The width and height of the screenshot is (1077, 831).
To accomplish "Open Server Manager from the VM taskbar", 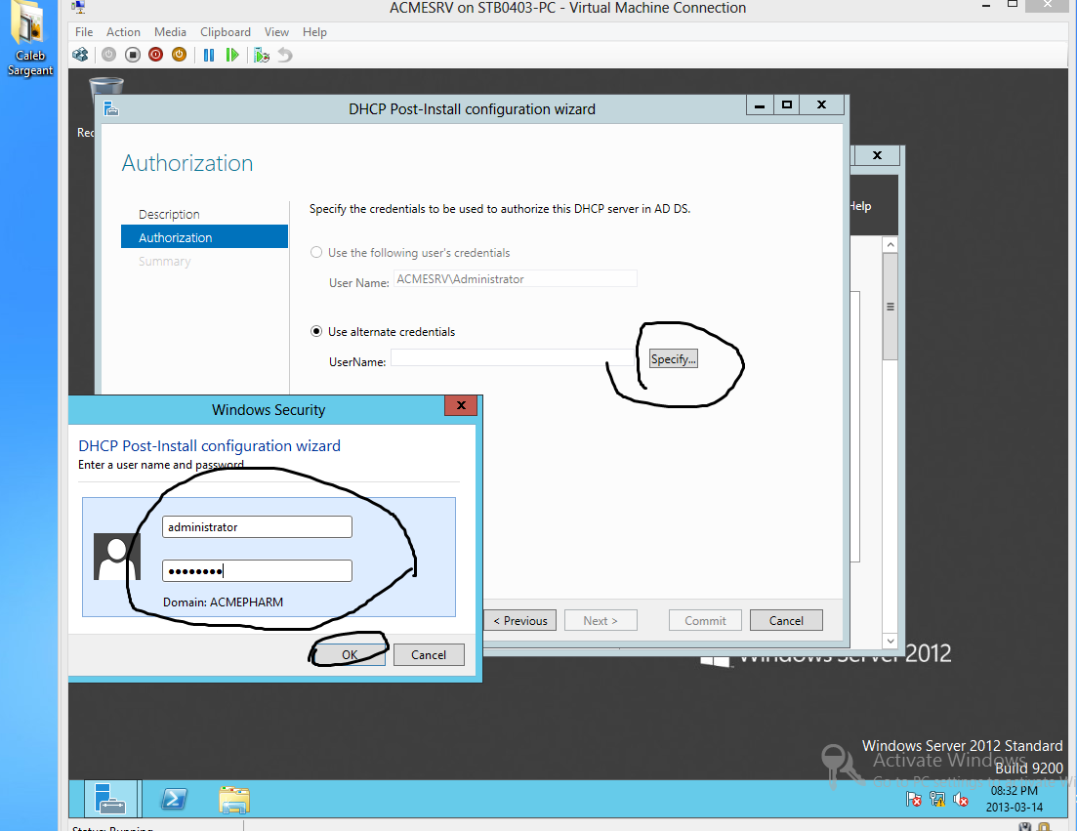I will pyautogui.click(x=110, y=798).
